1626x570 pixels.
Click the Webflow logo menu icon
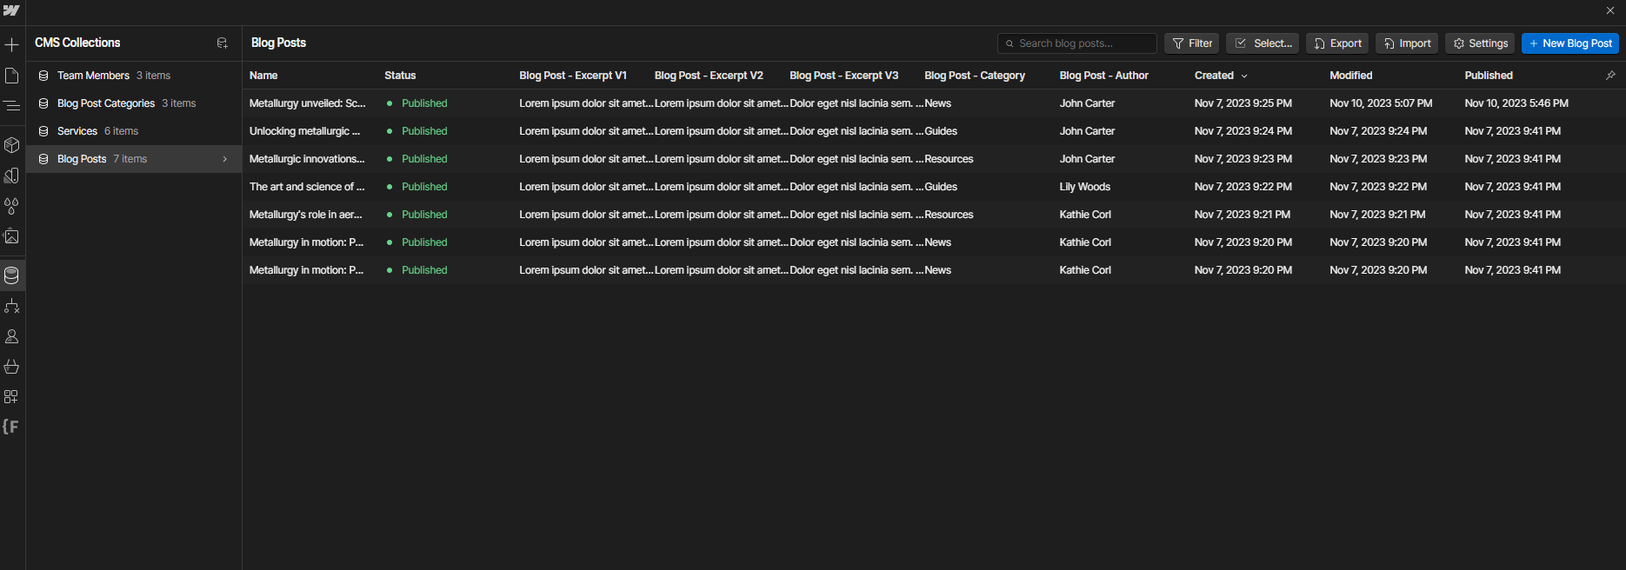click(x=11, y=10)
